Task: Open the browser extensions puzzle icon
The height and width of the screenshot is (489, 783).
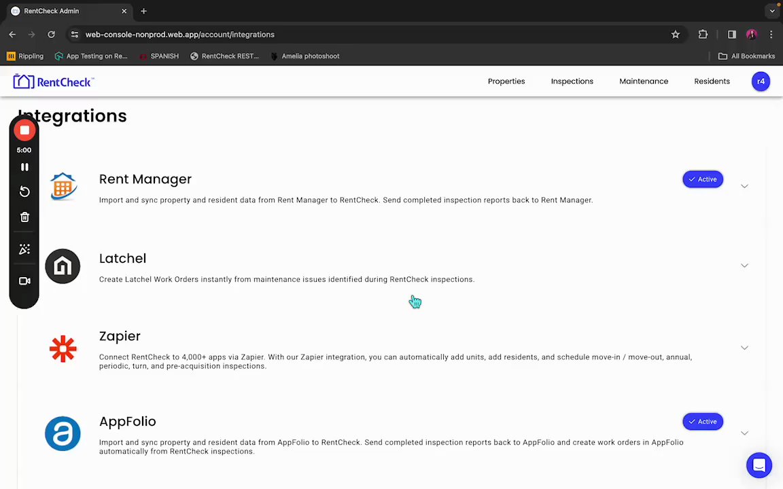Action: [703, 35]
